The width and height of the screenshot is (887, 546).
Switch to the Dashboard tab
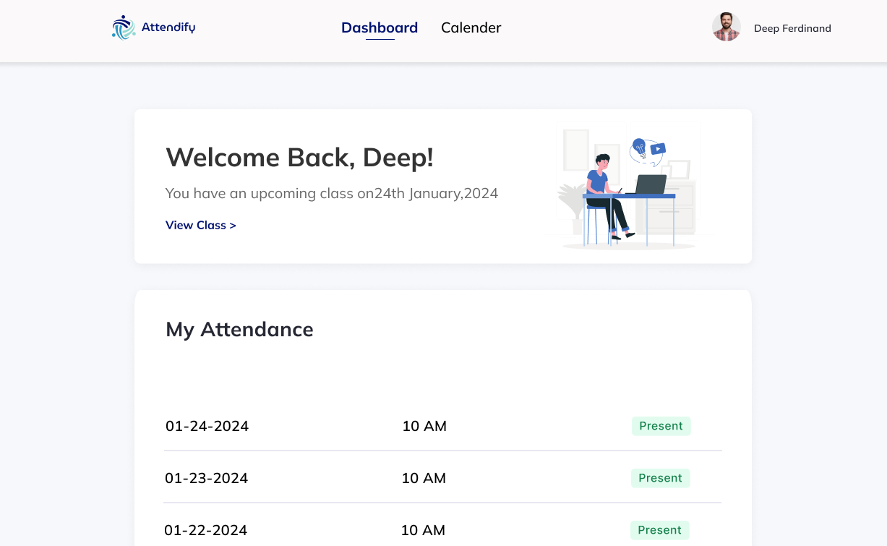380,27
